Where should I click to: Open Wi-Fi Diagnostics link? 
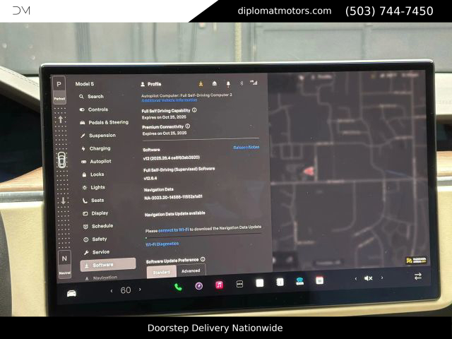point(162,244)
